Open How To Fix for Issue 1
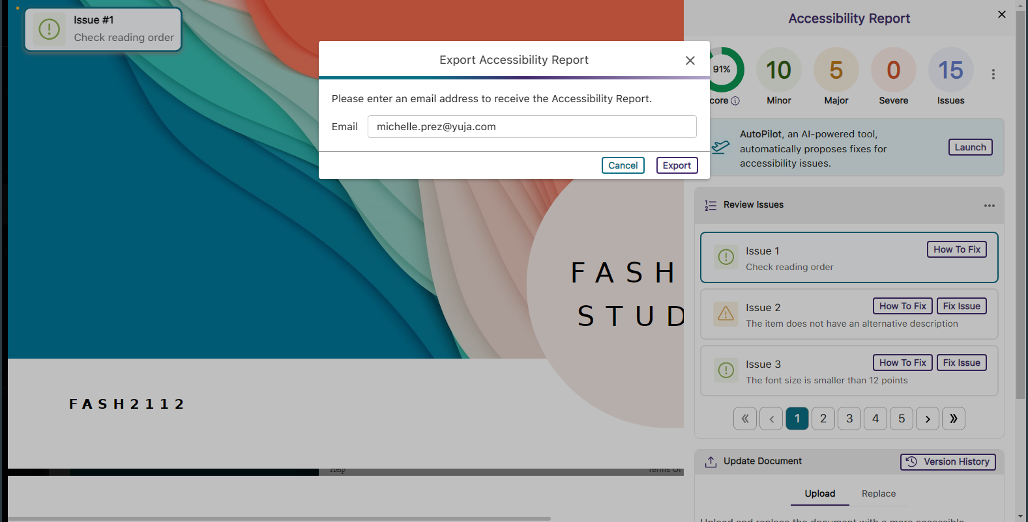 (956, 249)
